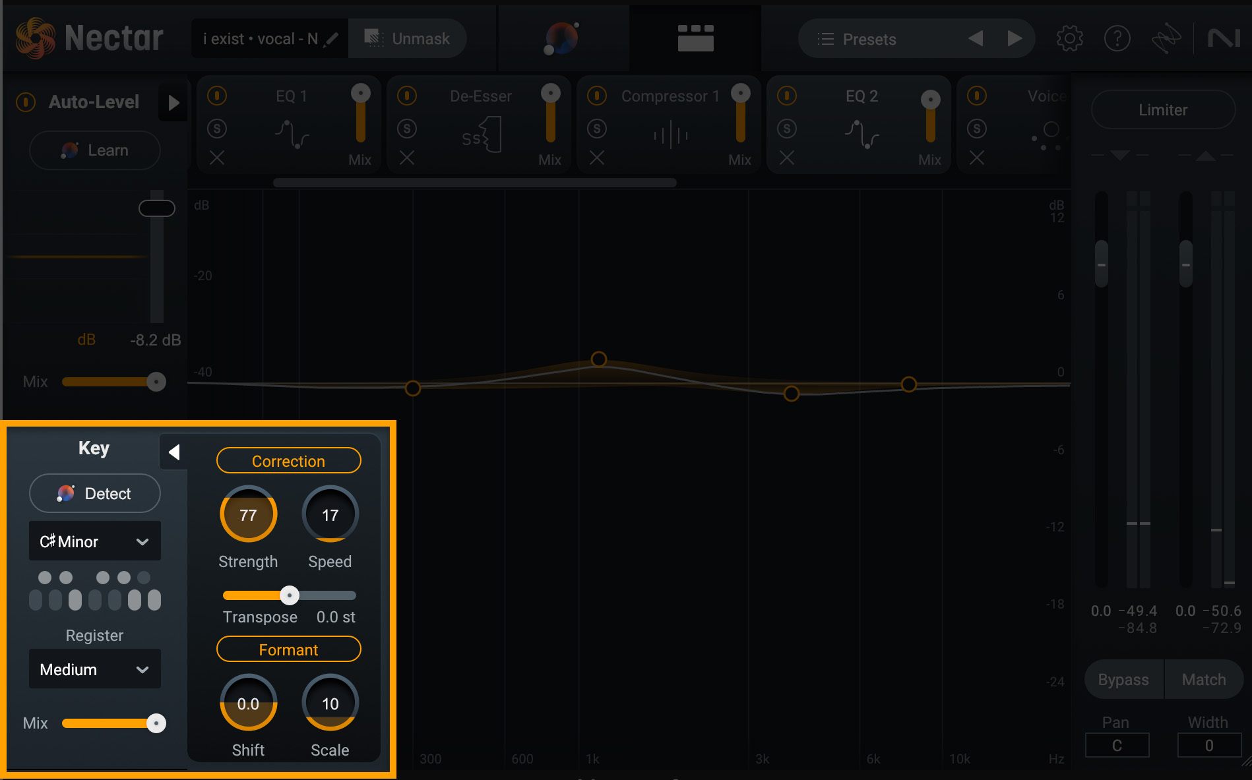Select EQ node near 1k
The height and width of the screenshot is (780, 1252).
click(x=598, y=359)
